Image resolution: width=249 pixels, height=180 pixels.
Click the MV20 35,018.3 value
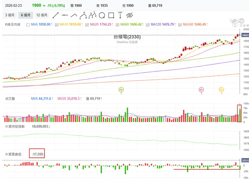(70, 98)
